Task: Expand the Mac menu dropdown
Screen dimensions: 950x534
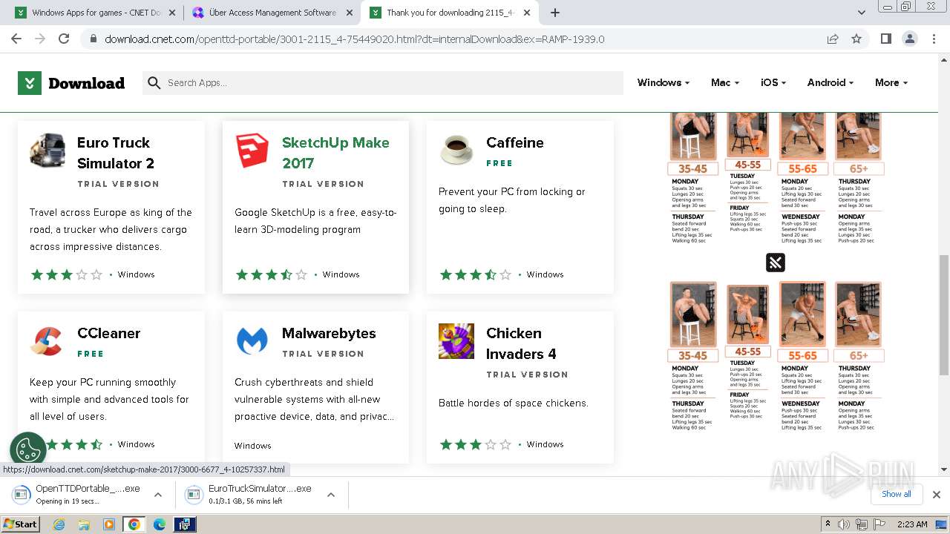Action: pyautogui.click(x=725, y=83)
